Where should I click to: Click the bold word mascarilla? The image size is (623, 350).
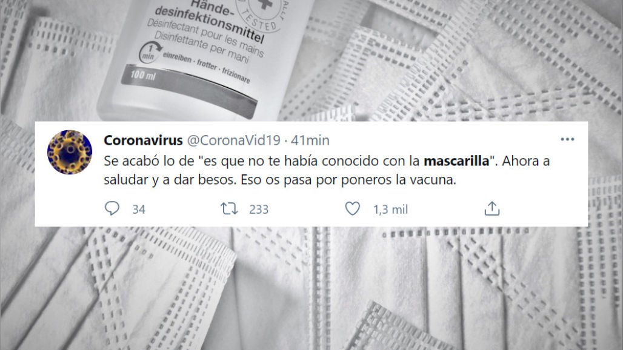coord(456,161)
